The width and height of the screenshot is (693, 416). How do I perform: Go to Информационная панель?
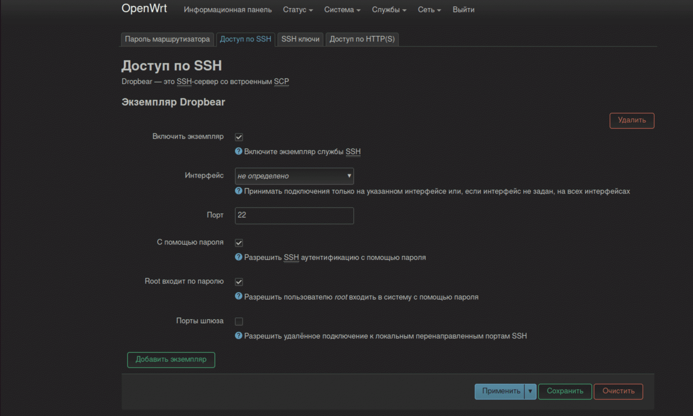pyautogui.click(x=228, y=10)
